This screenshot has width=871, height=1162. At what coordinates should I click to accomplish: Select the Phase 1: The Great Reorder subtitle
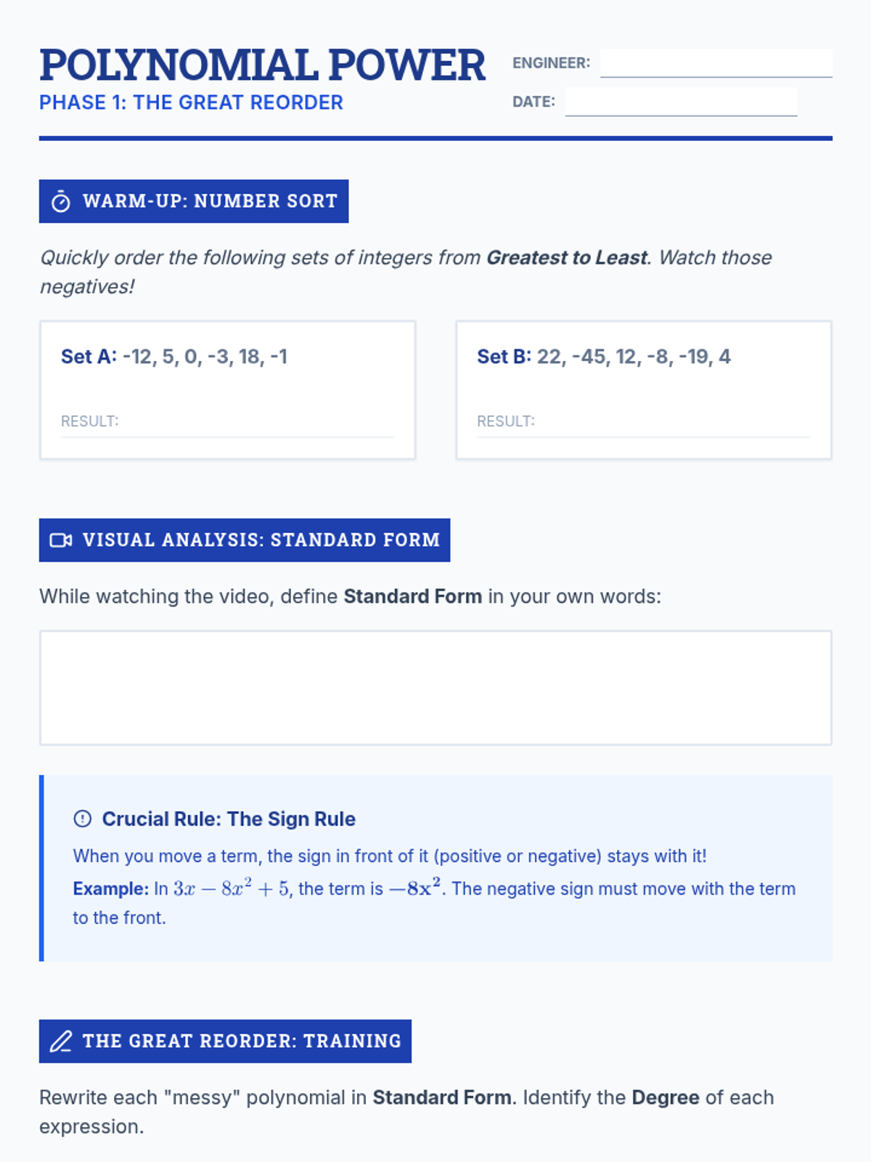pyautogui.click(x=191, y=103)
